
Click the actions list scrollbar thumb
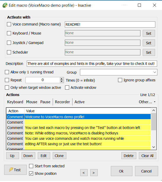point(154,122)
